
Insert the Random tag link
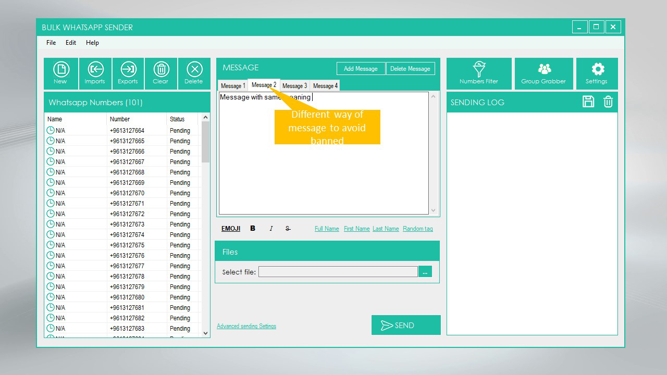click(417, 229)
